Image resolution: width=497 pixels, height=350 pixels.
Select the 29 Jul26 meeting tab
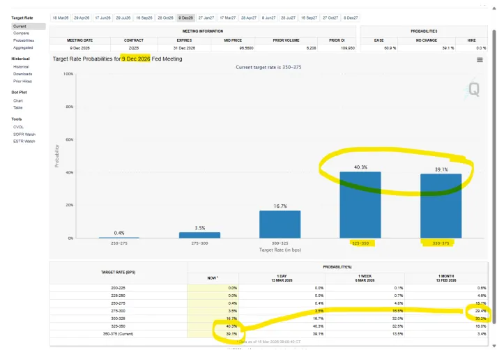click(x=123, y=17)
